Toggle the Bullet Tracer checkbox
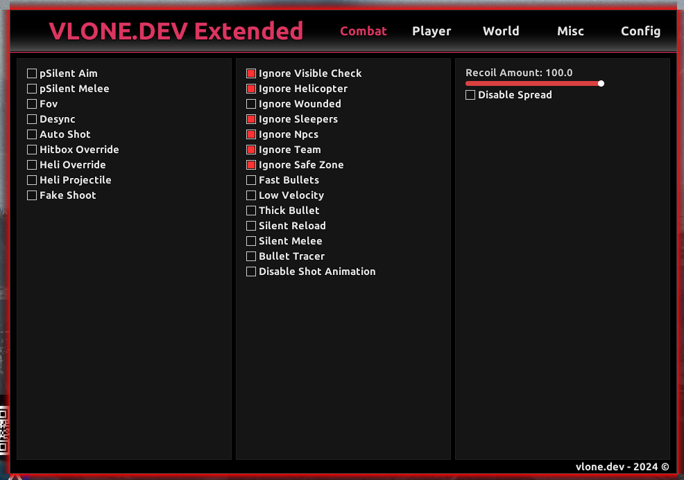 point(251,256)
